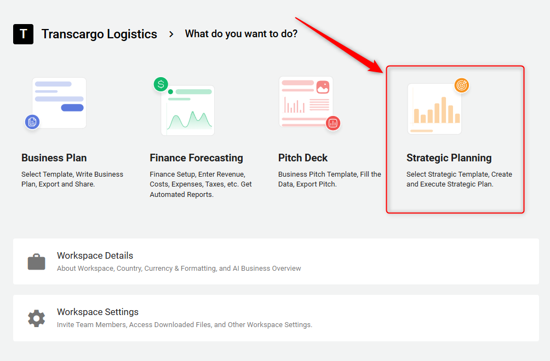Open the Business Plan illustration icon

(x=59, y=102)
